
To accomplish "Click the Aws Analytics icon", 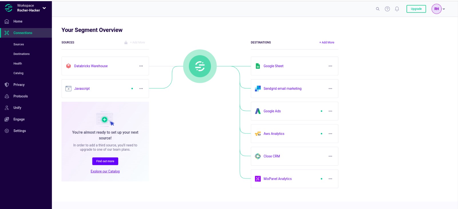I will click(x=258, y=134).
